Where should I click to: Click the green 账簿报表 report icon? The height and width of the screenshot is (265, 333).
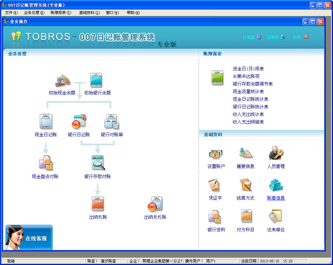(217, 78)
